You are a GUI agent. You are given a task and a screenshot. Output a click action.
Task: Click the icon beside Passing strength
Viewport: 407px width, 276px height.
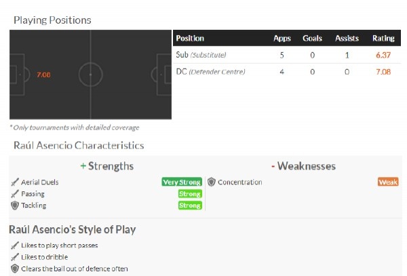(x=14, y=194)
